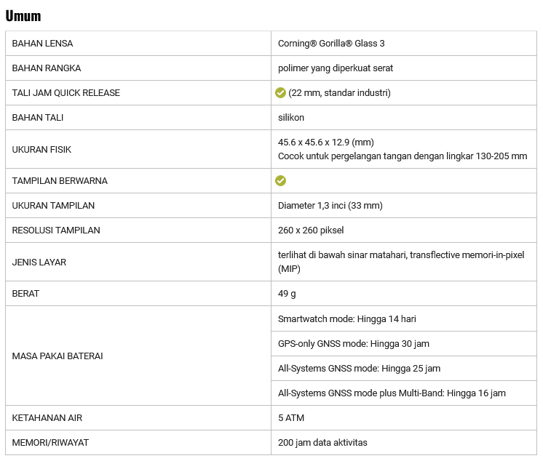This screenshot has width=543, height=461.
Task: Click the 5 ATM water rating value
Action: click(291, 418)
